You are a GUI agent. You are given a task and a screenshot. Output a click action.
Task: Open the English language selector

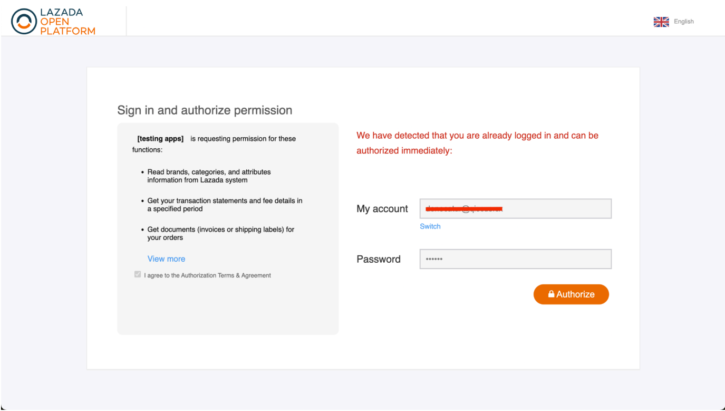tap(683, 22)
